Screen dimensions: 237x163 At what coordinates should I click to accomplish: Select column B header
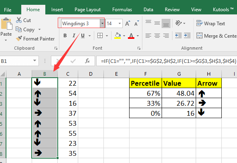(45, 74)
